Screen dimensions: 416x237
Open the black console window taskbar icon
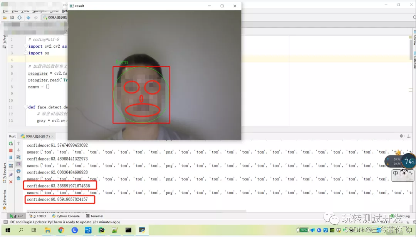click(x=128, y=230)
